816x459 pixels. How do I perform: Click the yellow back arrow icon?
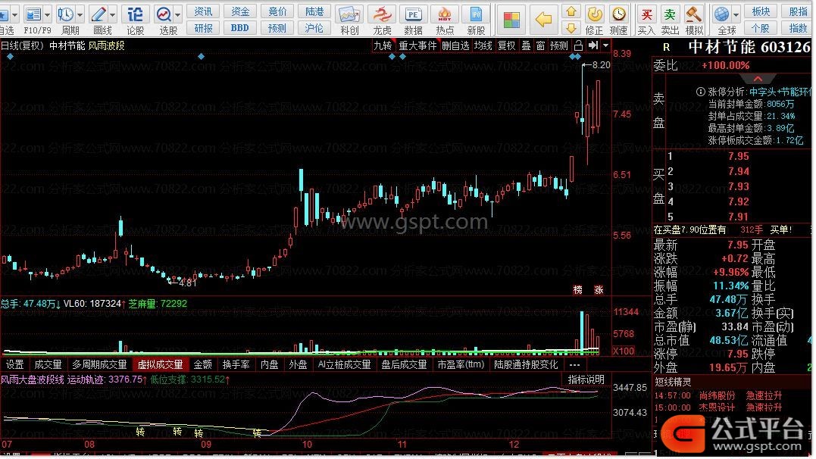(x=543, y=20)
